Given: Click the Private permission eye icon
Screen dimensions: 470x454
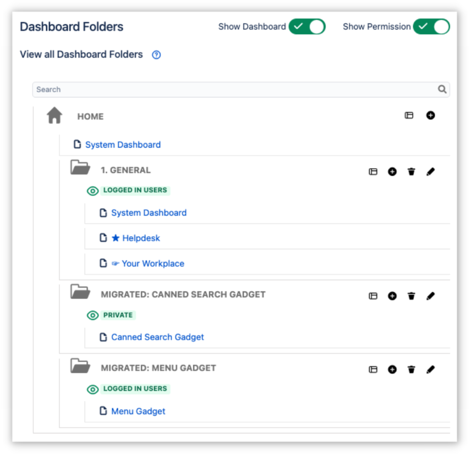Looking at the screenshot, I should click(x=93, y=315).
